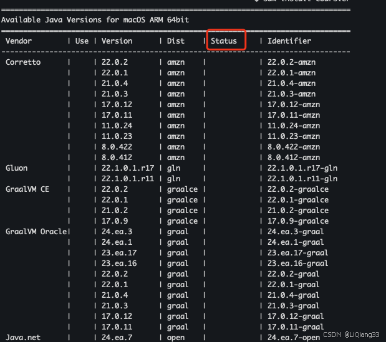Click version 22.1.0.1.r11 in Version column
Screen dimensions: 386x342
(128, 179)
